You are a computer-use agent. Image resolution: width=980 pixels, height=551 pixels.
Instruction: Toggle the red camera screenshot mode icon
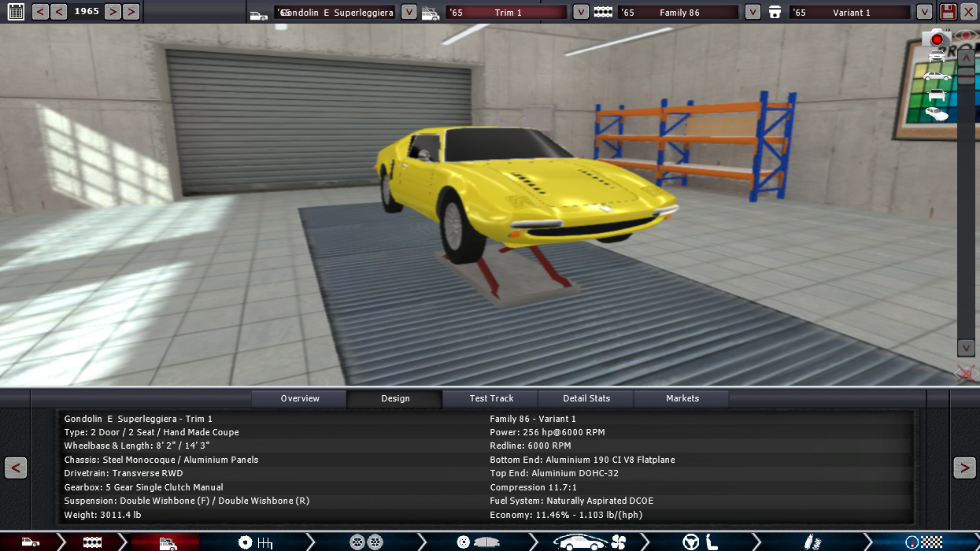[x=936, y=38]
